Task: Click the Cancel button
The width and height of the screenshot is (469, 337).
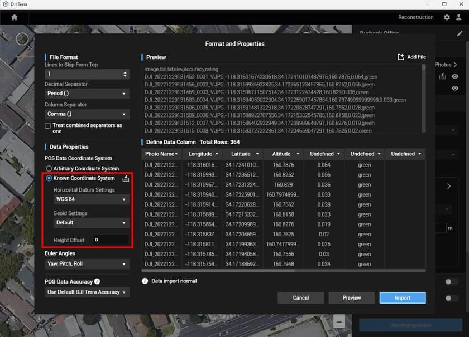Action: click(x=301, y=297)
